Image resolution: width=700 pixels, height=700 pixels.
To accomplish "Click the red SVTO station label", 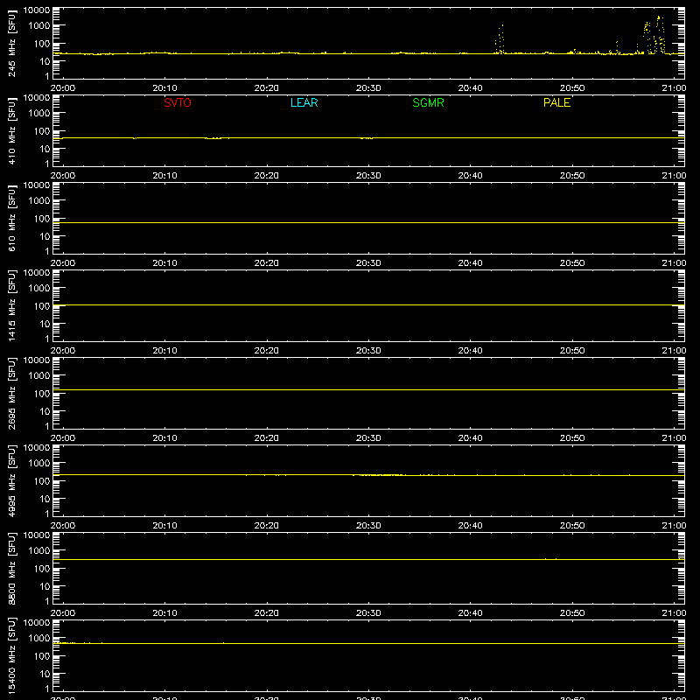I will tap(178, 102).
